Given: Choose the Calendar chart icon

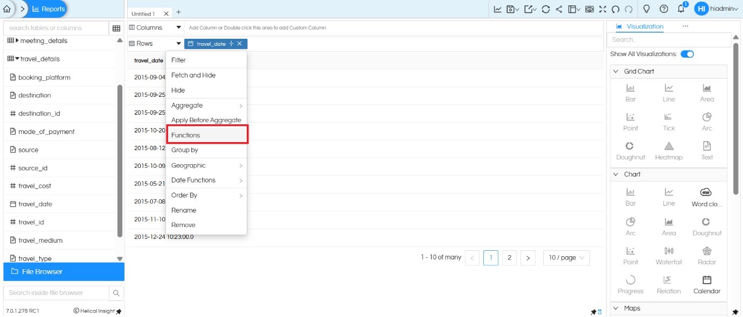Looking at the screenshot, I should tap(707, 284).
